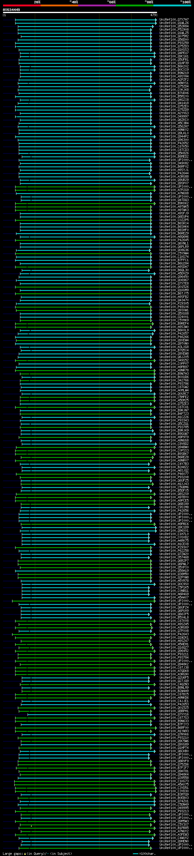
Task: Open hit UniRef100_P52908
Action: [x=174, y=29]
